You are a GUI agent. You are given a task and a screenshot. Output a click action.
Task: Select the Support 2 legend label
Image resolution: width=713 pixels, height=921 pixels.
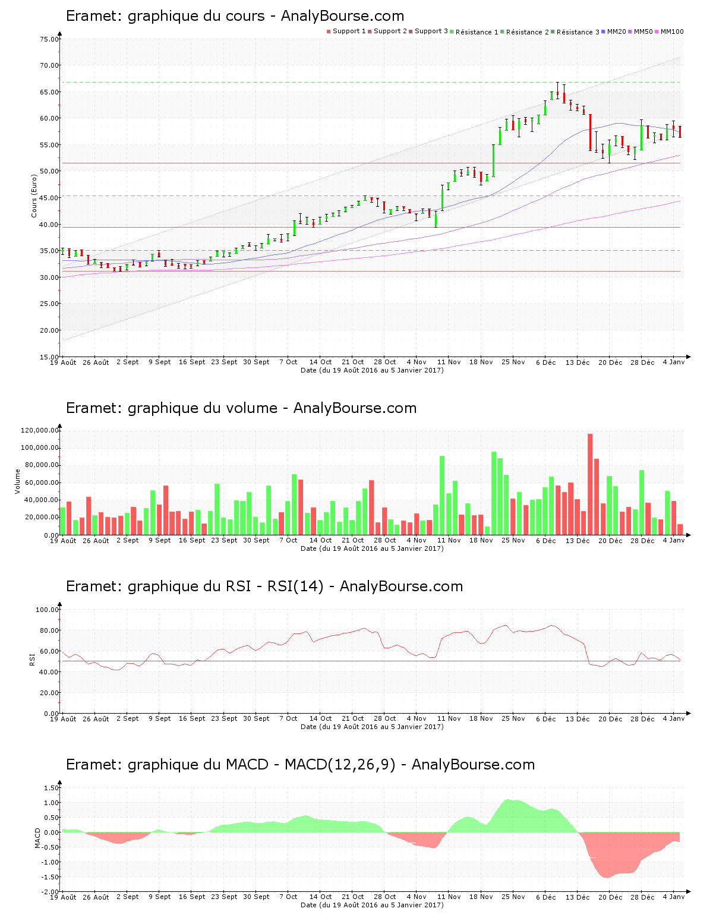point(390,31)
